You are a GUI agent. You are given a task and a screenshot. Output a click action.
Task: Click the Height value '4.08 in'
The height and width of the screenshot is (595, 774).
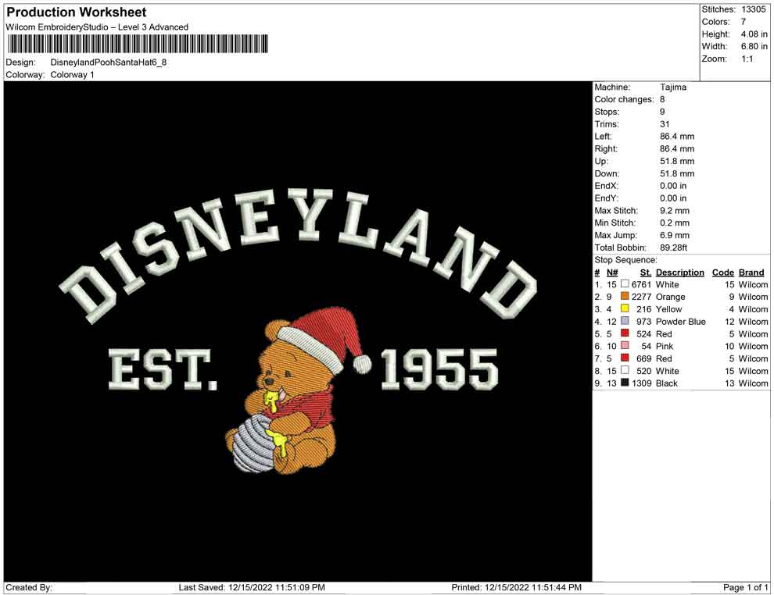tap(754, 34)
